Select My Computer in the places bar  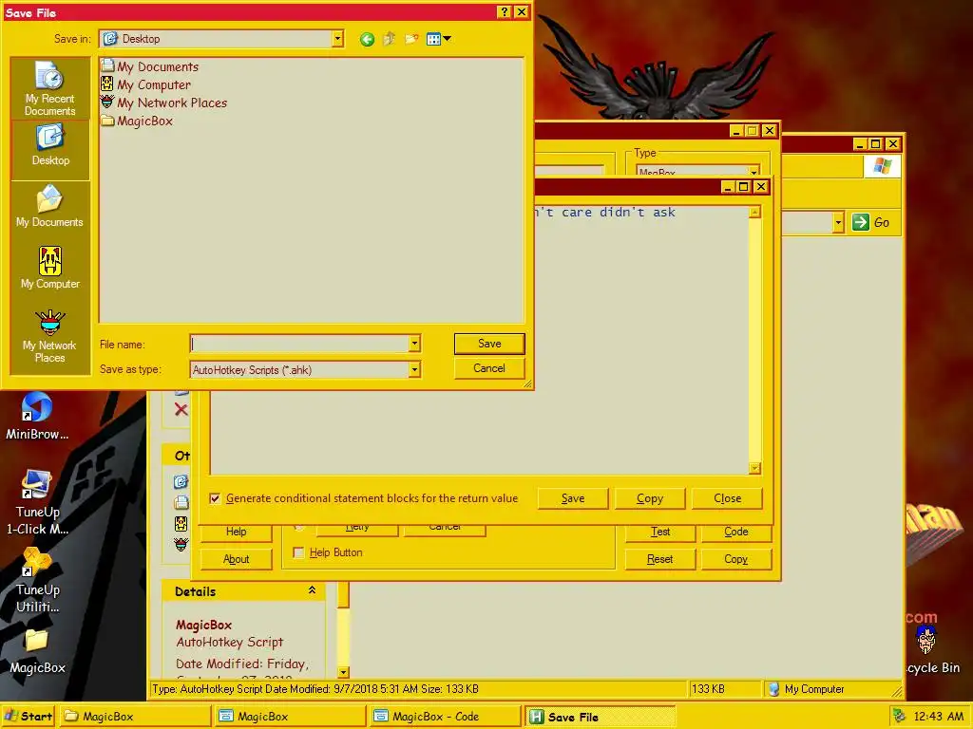[x=49, y=268]
